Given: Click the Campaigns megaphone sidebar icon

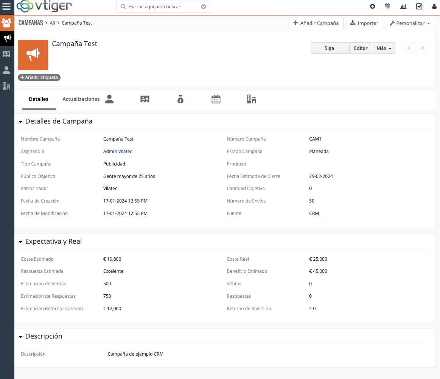Looking at the screenshot, I should 7,38.
